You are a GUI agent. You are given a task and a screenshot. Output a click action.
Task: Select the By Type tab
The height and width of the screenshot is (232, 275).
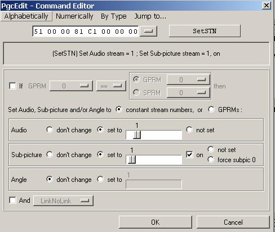(114, 16)
